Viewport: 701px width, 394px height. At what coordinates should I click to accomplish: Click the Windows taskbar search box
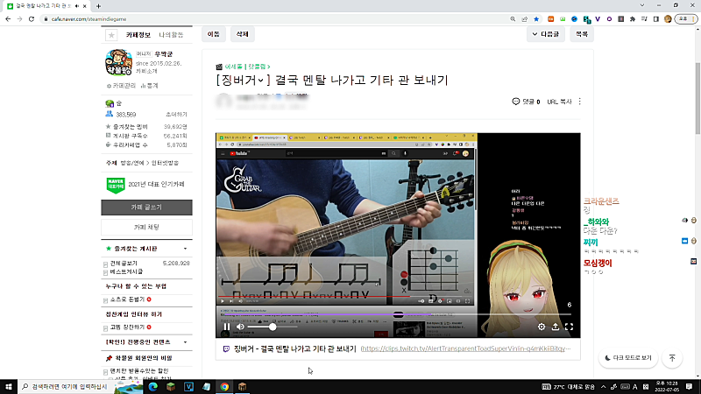[81, 387]
